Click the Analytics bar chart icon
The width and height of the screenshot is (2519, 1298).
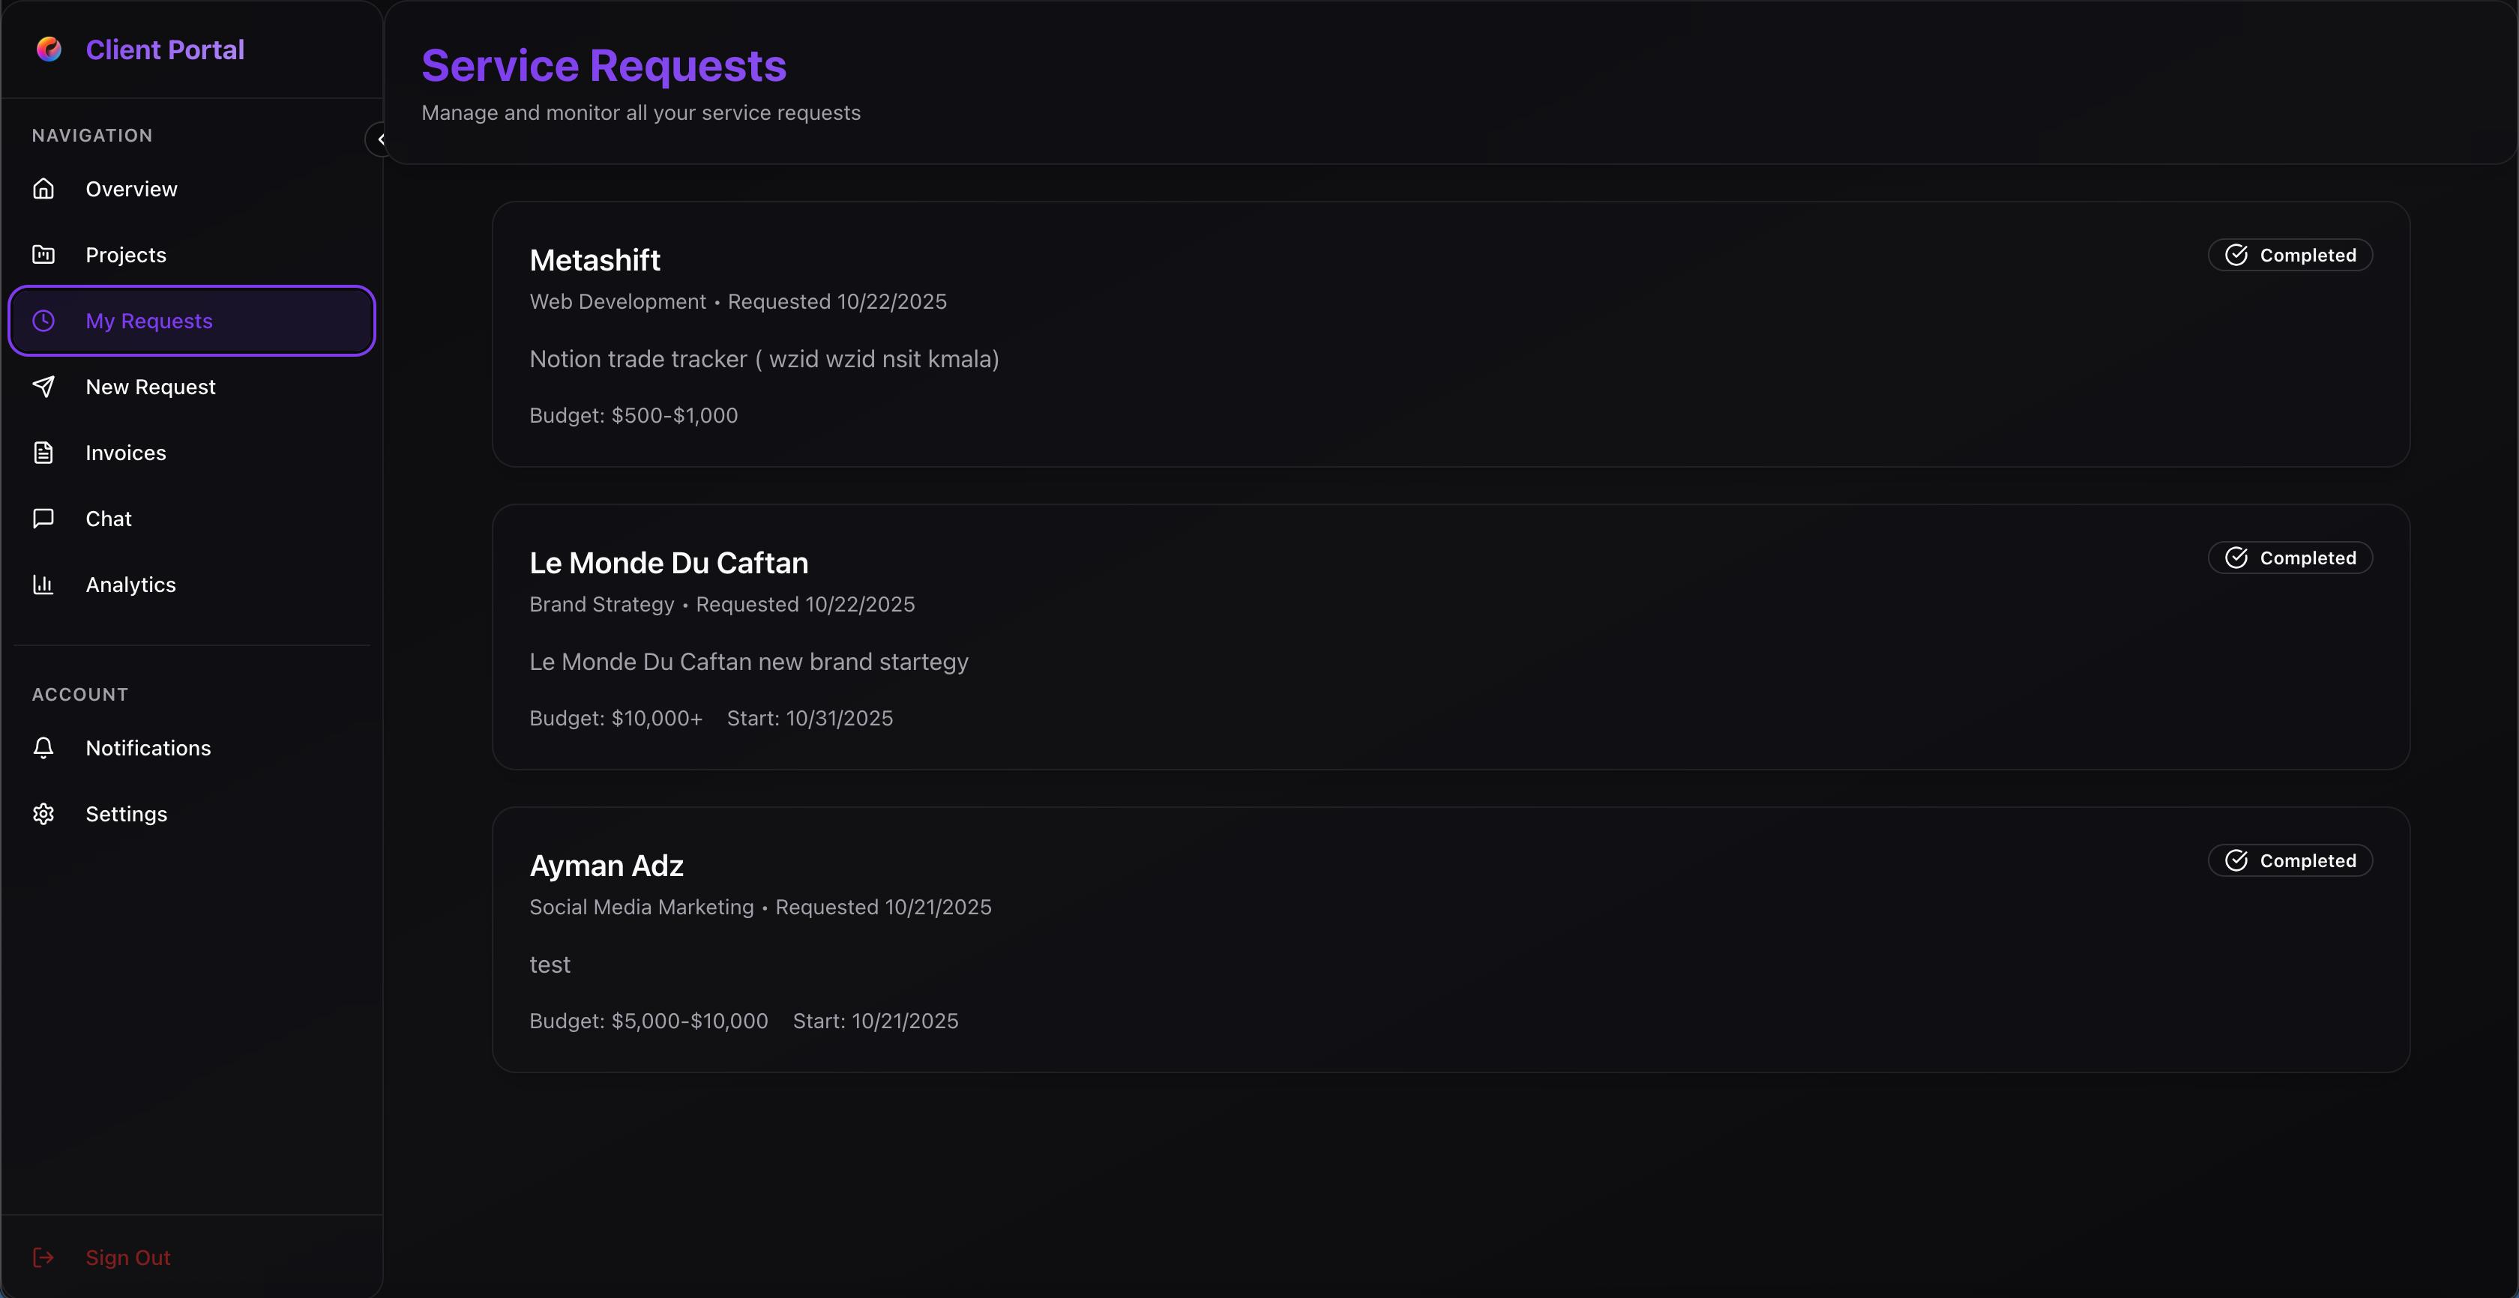pos(44,585)
